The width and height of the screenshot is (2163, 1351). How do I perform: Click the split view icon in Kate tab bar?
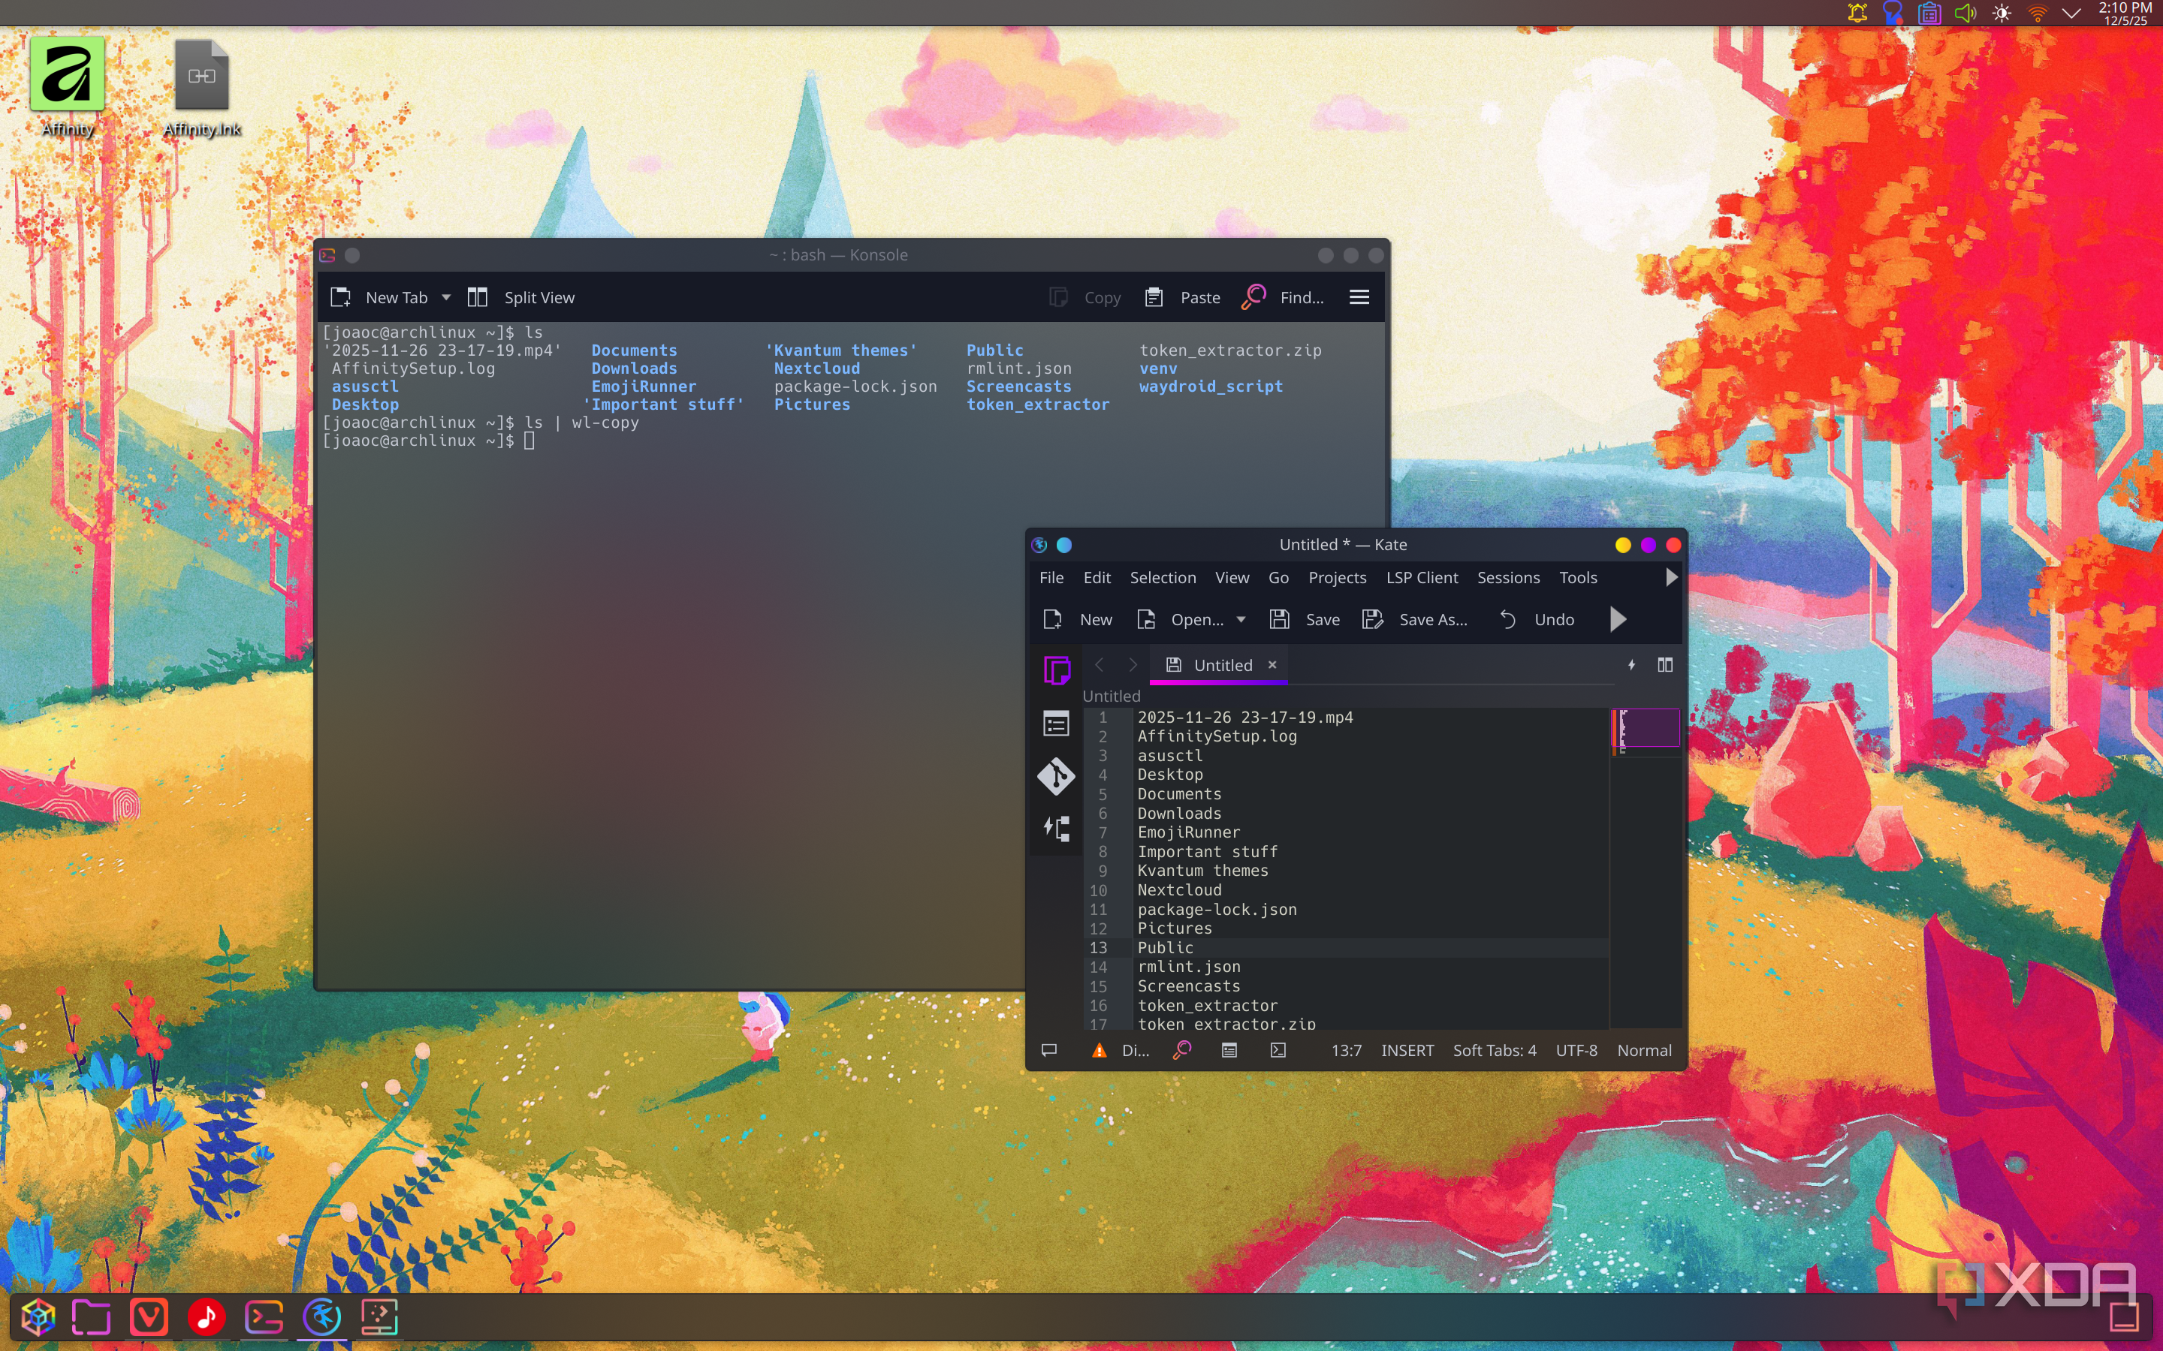click(x=1665, y=665)
